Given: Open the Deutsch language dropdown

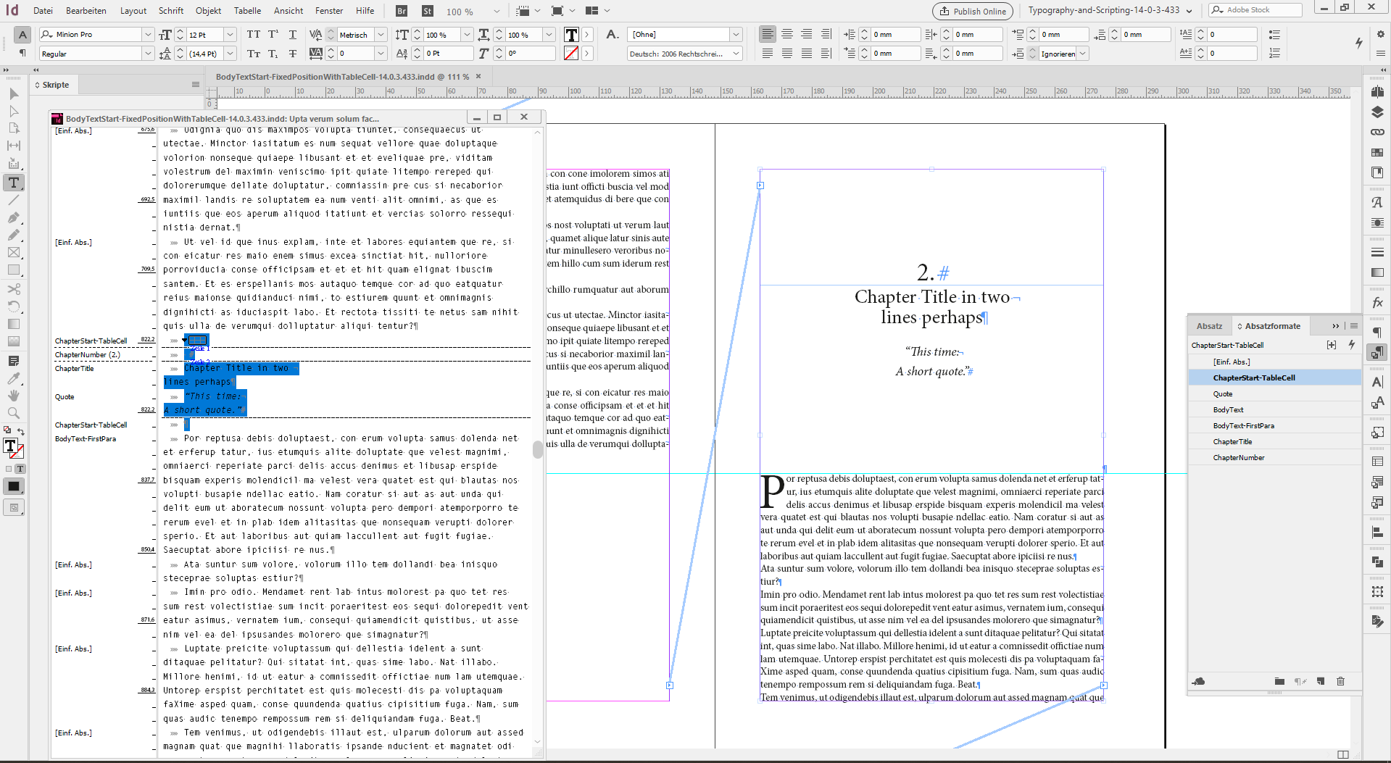Looking at the screenshot, I should click(x=736, y=53).
